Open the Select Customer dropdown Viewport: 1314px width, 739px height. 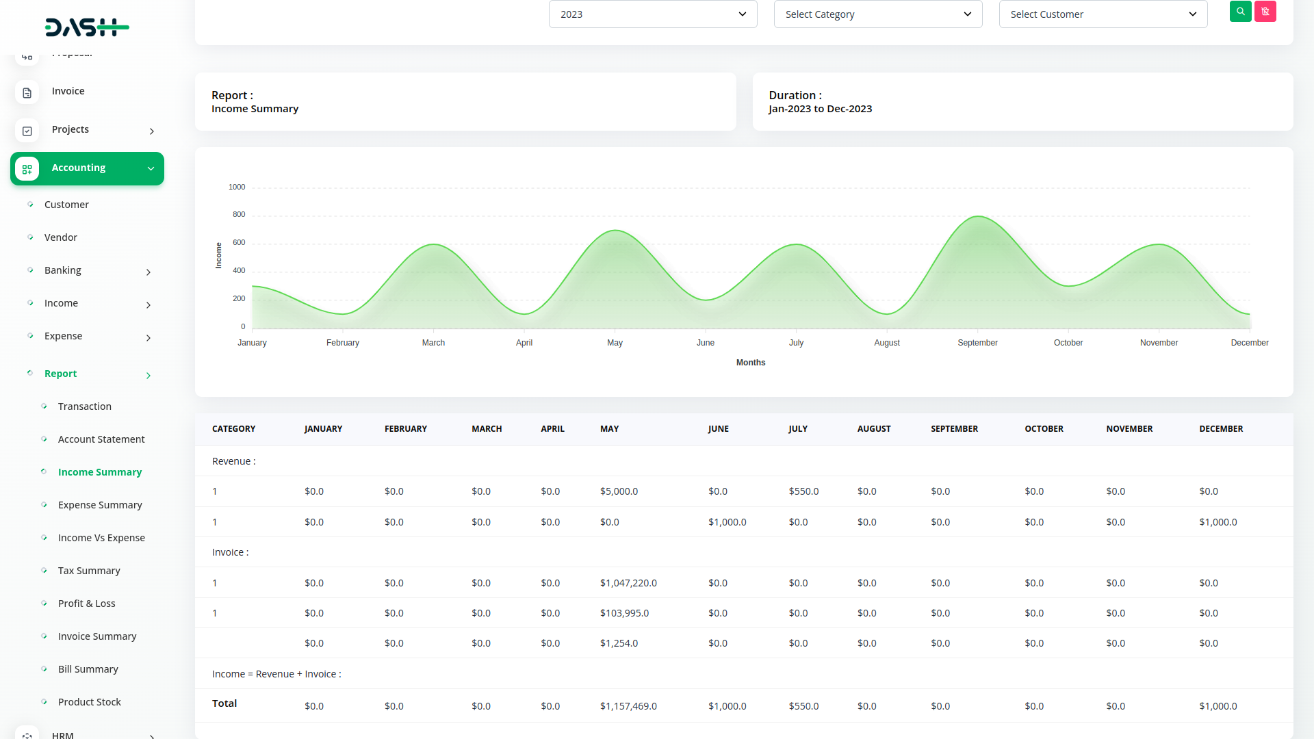[x=1103, y=14]
